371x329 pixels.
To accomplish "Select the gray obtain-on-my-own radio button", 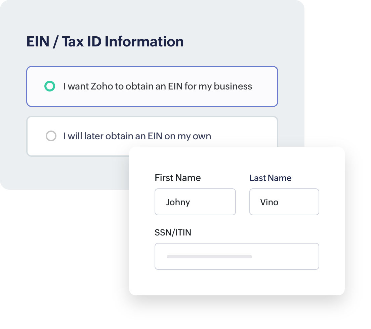I will [x=51, y=136].
